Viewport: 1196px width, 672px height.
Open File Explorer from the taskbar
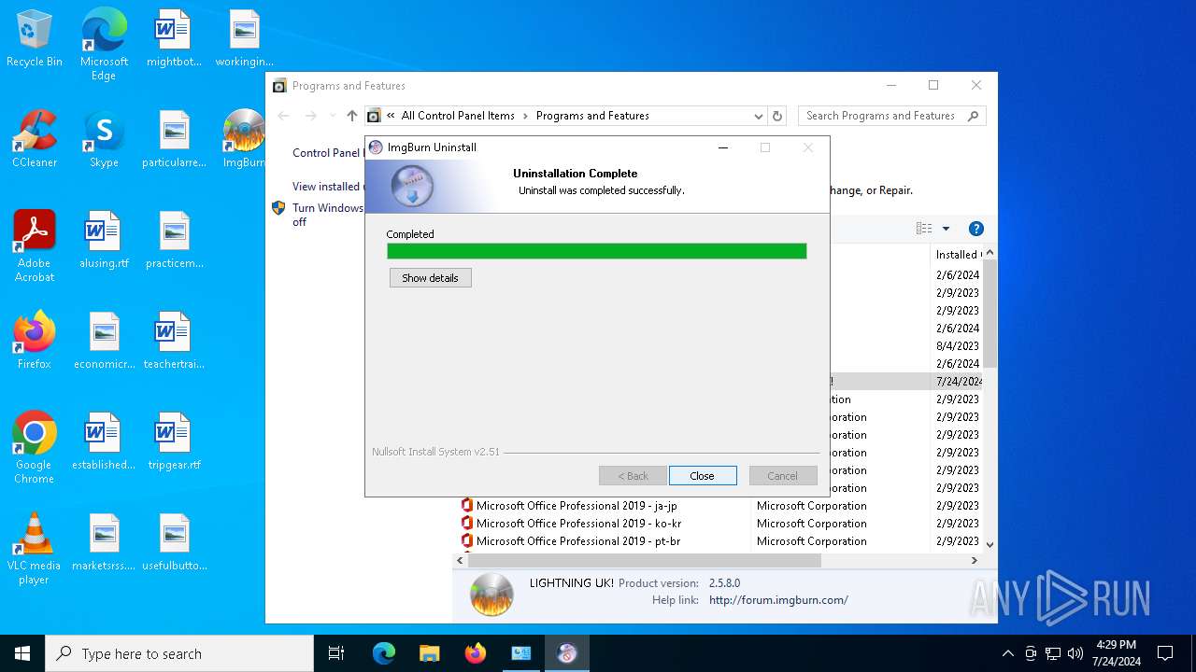point(430,653)
